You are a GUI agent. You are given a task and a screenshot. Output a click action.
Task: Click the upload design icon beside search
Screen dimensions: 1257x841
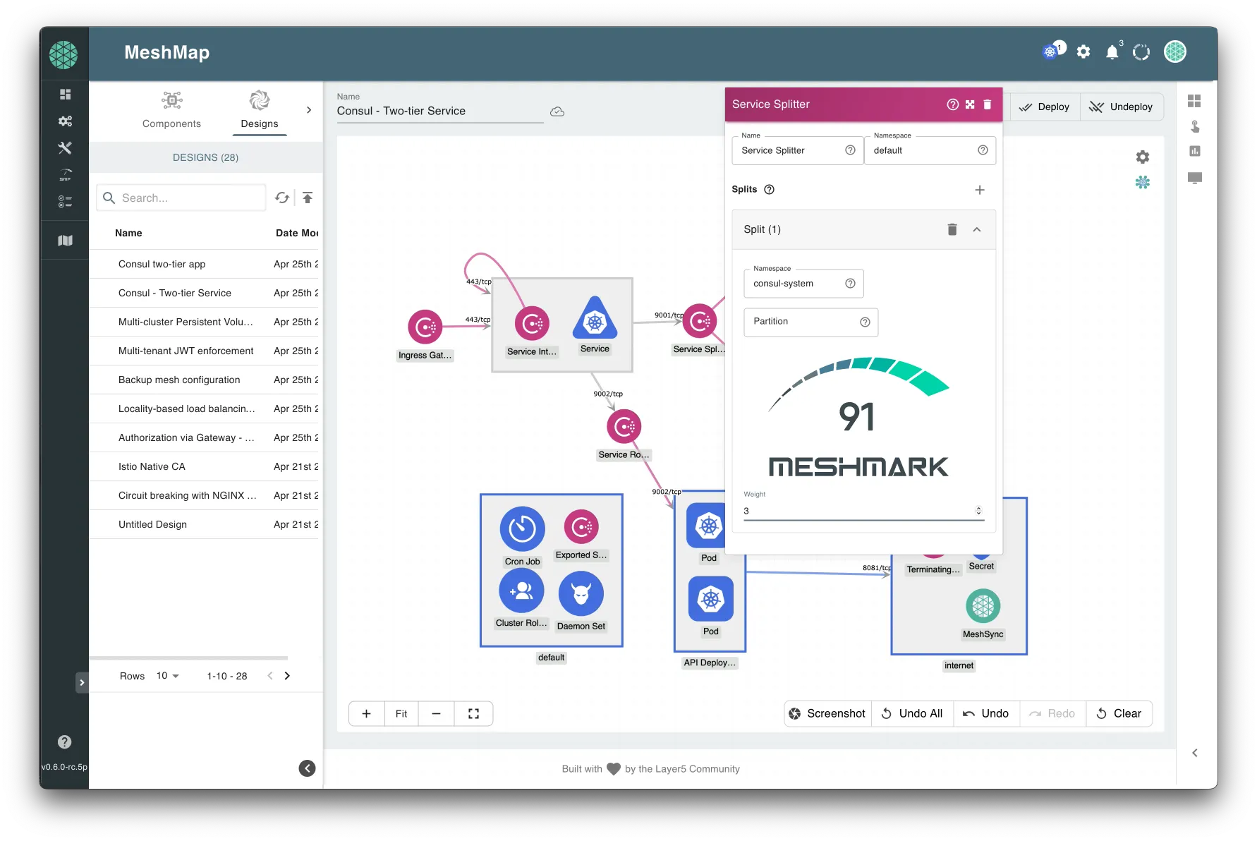pyautogui.click(x=308, y=198)
